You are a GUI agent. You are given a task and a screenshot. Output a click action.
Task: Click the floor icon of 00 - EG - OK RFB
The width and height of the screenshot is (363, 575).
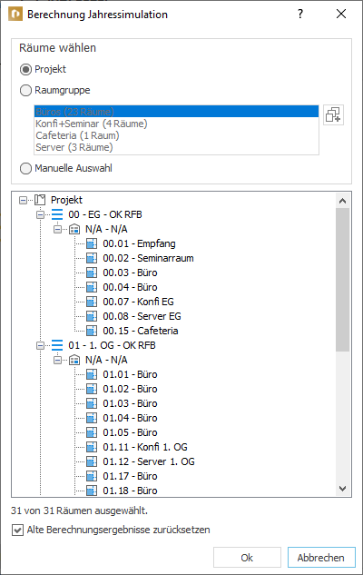pos(57,214)
